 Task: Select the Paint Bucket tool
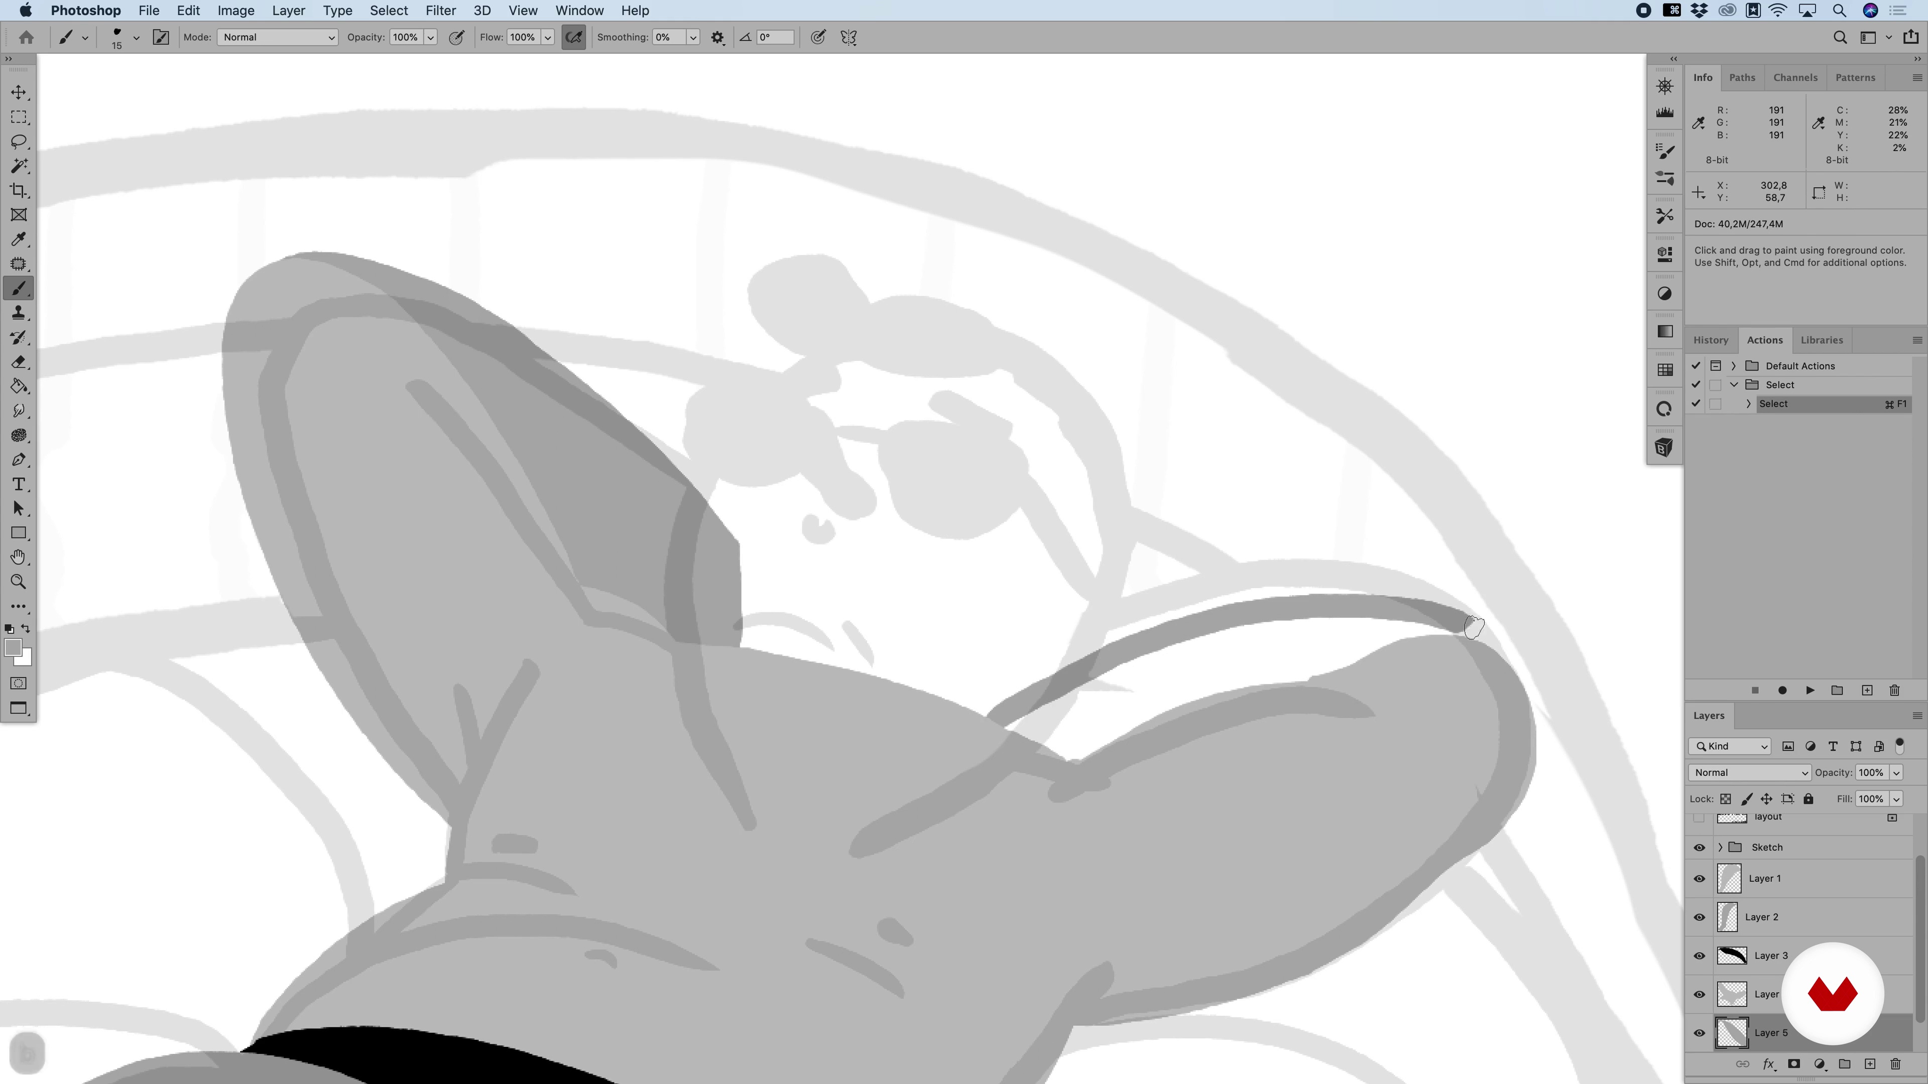coord(19,386)
